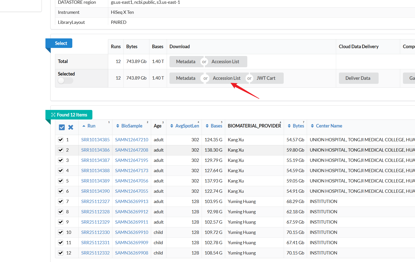Click the expand icon on Found 12 Items

coord(53,115)
